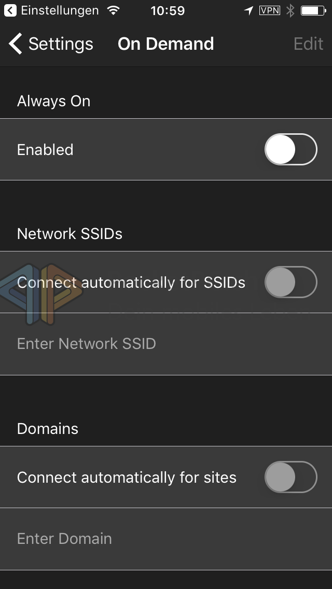
Task: Toggle the Always On Enabled switch
Action: [290, 149]
